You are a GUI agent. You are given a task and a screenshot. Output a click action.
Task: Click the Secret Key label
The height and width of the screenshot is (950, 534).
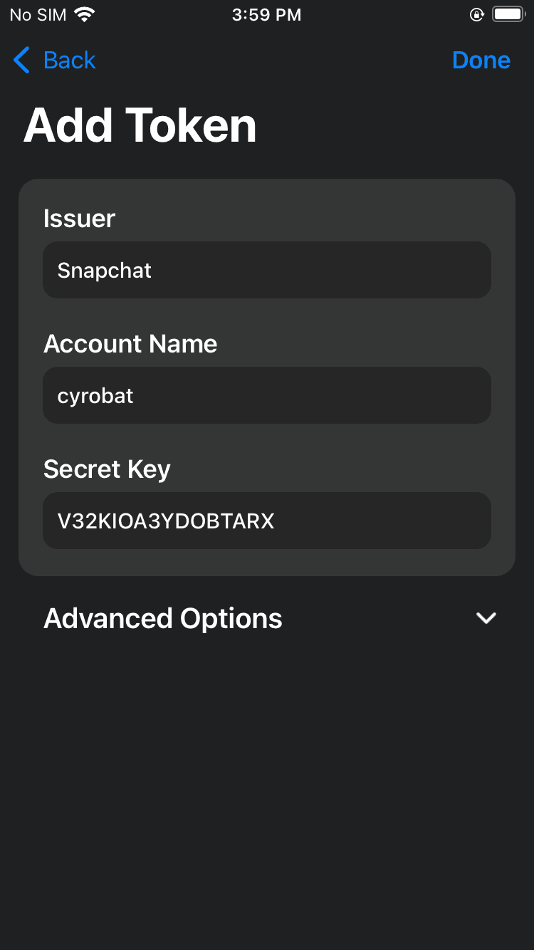click(107, 469)
